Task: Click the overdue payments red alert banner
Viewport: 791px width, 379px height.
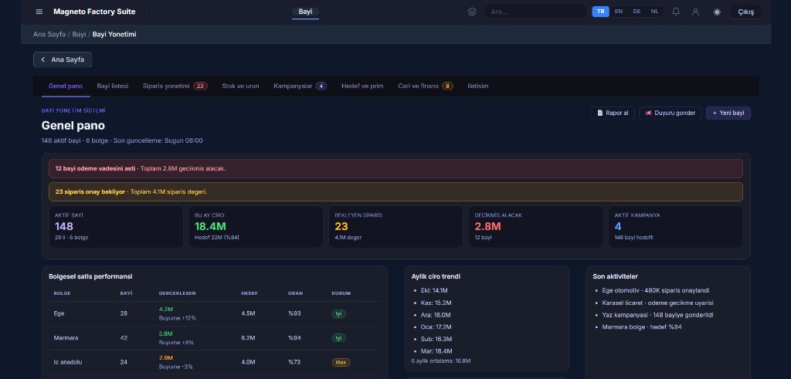Action: [395, 168]
